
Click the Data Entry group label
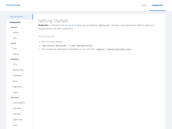15,97
